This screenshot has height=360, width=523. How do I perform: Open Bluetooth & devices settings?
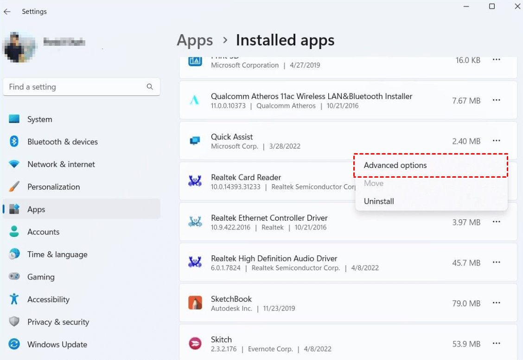tap(62, 142)
